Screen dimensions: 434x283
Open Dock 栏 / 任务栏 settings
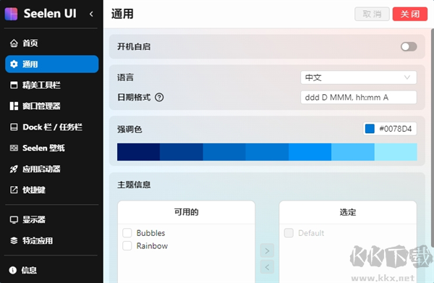pos(52,127)
